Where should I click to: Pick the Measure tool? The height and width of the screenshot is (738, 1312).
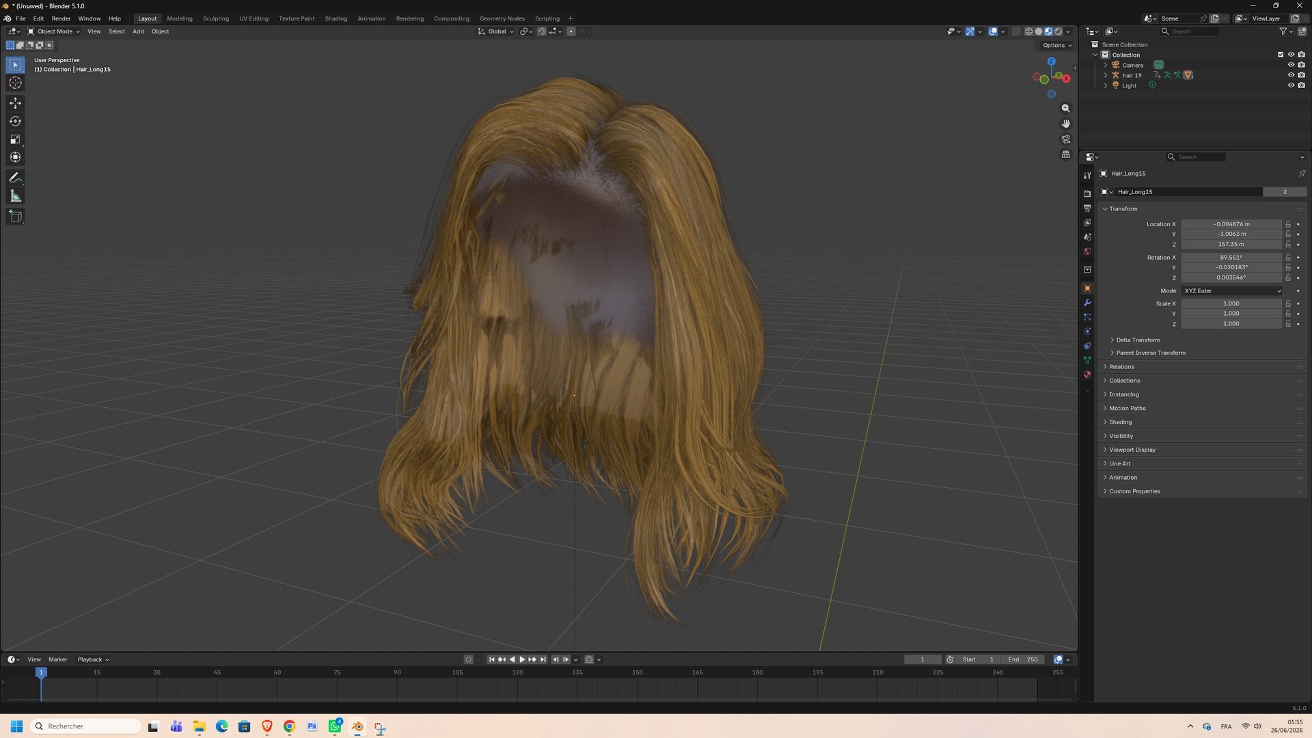(15, 196)
